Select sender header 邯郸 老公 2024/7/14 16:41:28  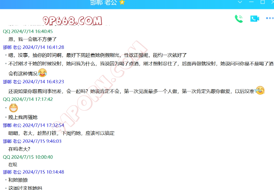(33, 47)
